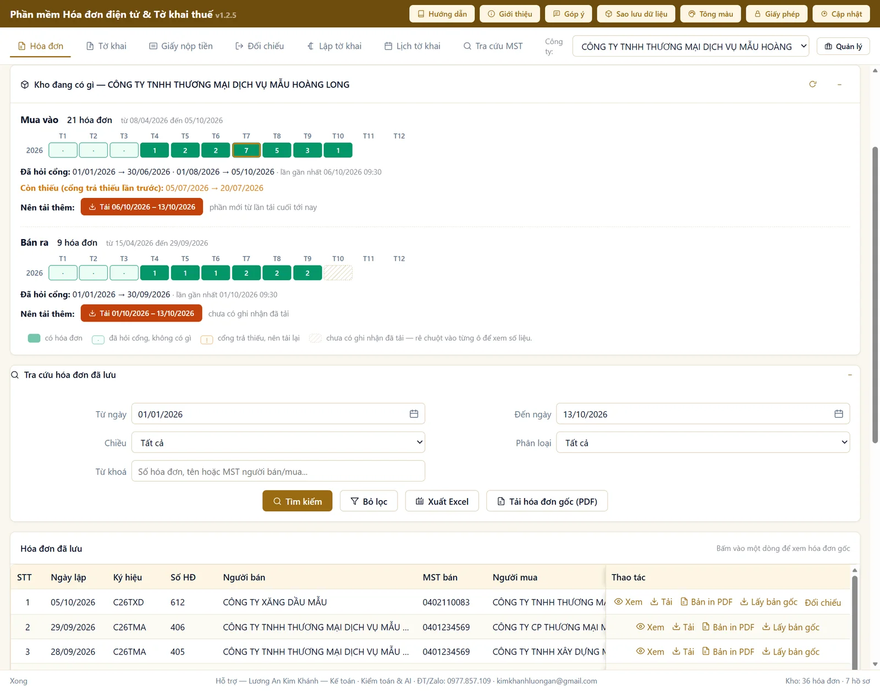Viewport: 880px width, 691px height.
Task: Click Tìm kiếm search button
Action: pos(298,501)
